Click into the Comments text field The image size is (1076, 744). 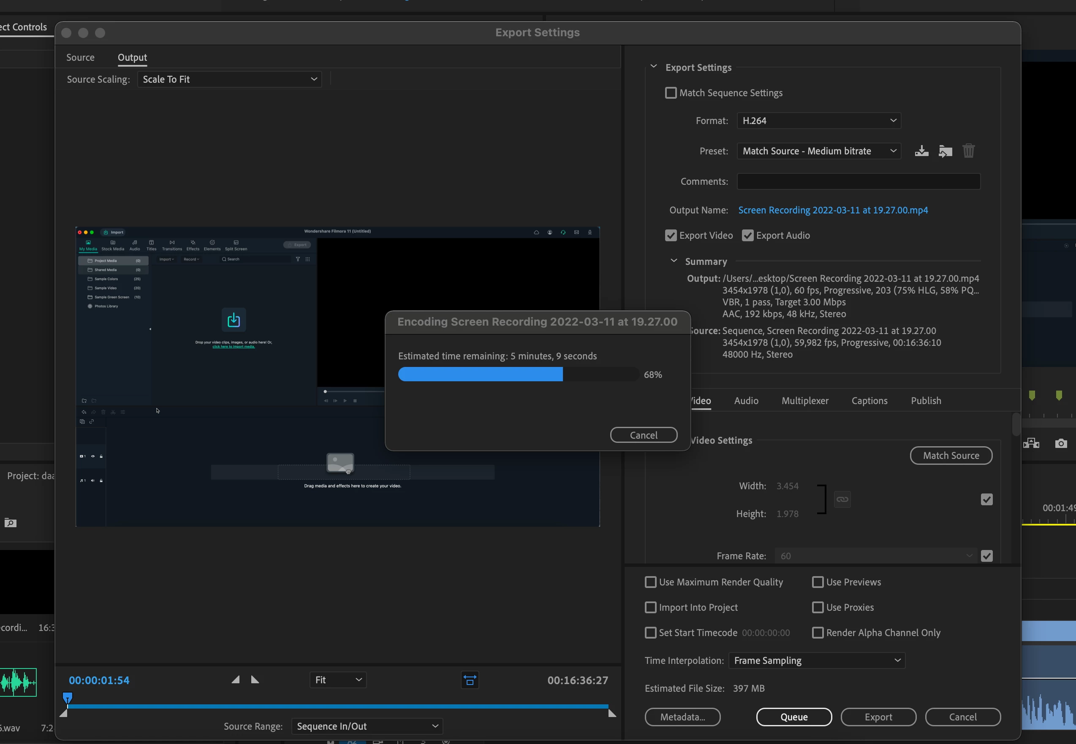tap(858, 181)
